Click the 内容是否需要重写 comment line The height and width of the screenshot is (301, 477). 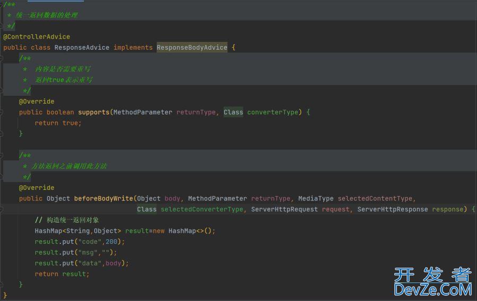click(x=63, y=69)
